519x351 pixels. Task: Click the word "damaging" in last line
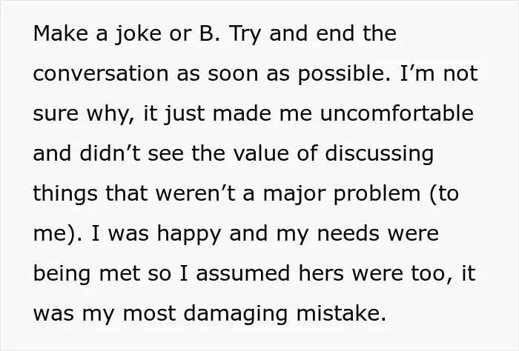click(236, 315)
